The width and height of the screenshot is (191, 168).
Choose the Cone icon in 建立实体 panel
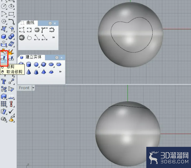(29, 72)
